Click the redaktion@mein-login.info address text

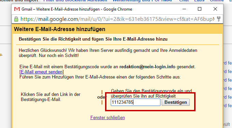click(147, 67)
